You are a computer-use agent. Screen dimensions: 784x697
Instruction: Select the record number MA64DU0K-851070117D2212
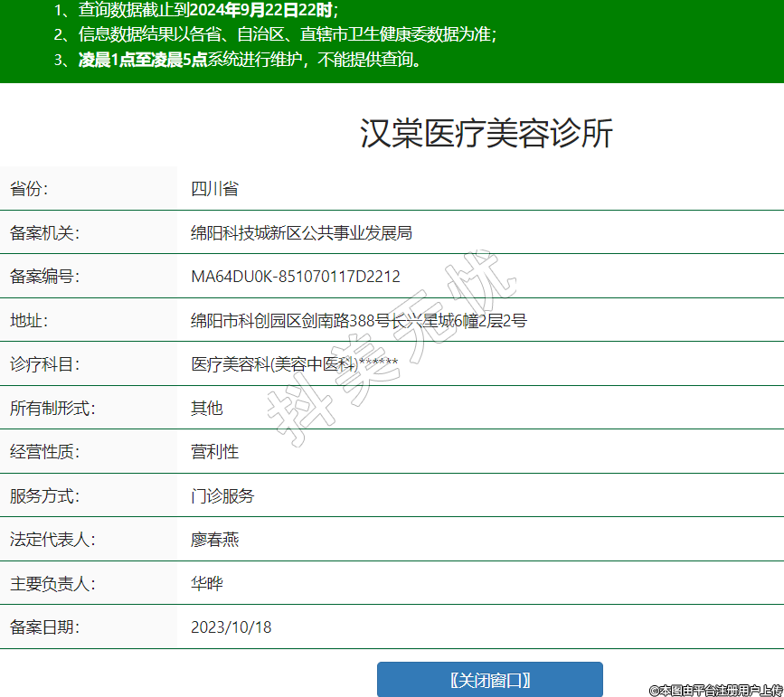(295, 277)
